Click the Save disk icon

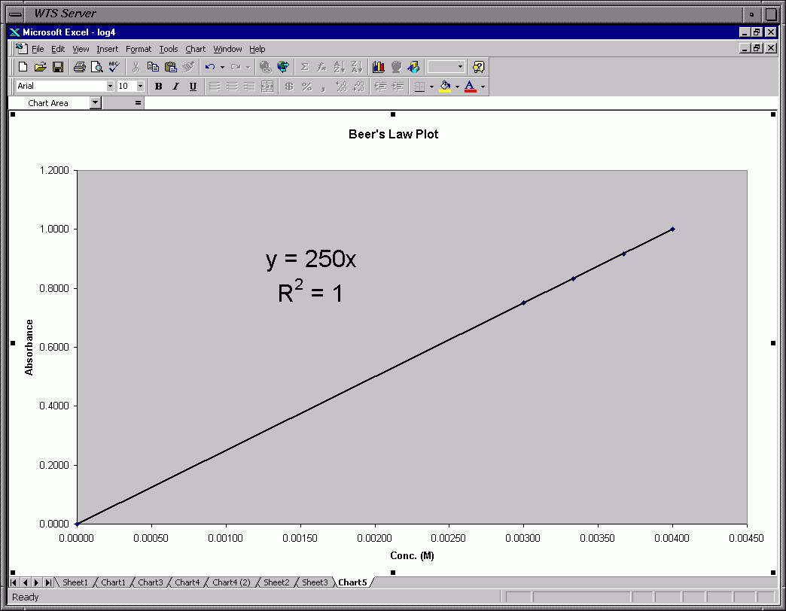(x=57, y=67)
